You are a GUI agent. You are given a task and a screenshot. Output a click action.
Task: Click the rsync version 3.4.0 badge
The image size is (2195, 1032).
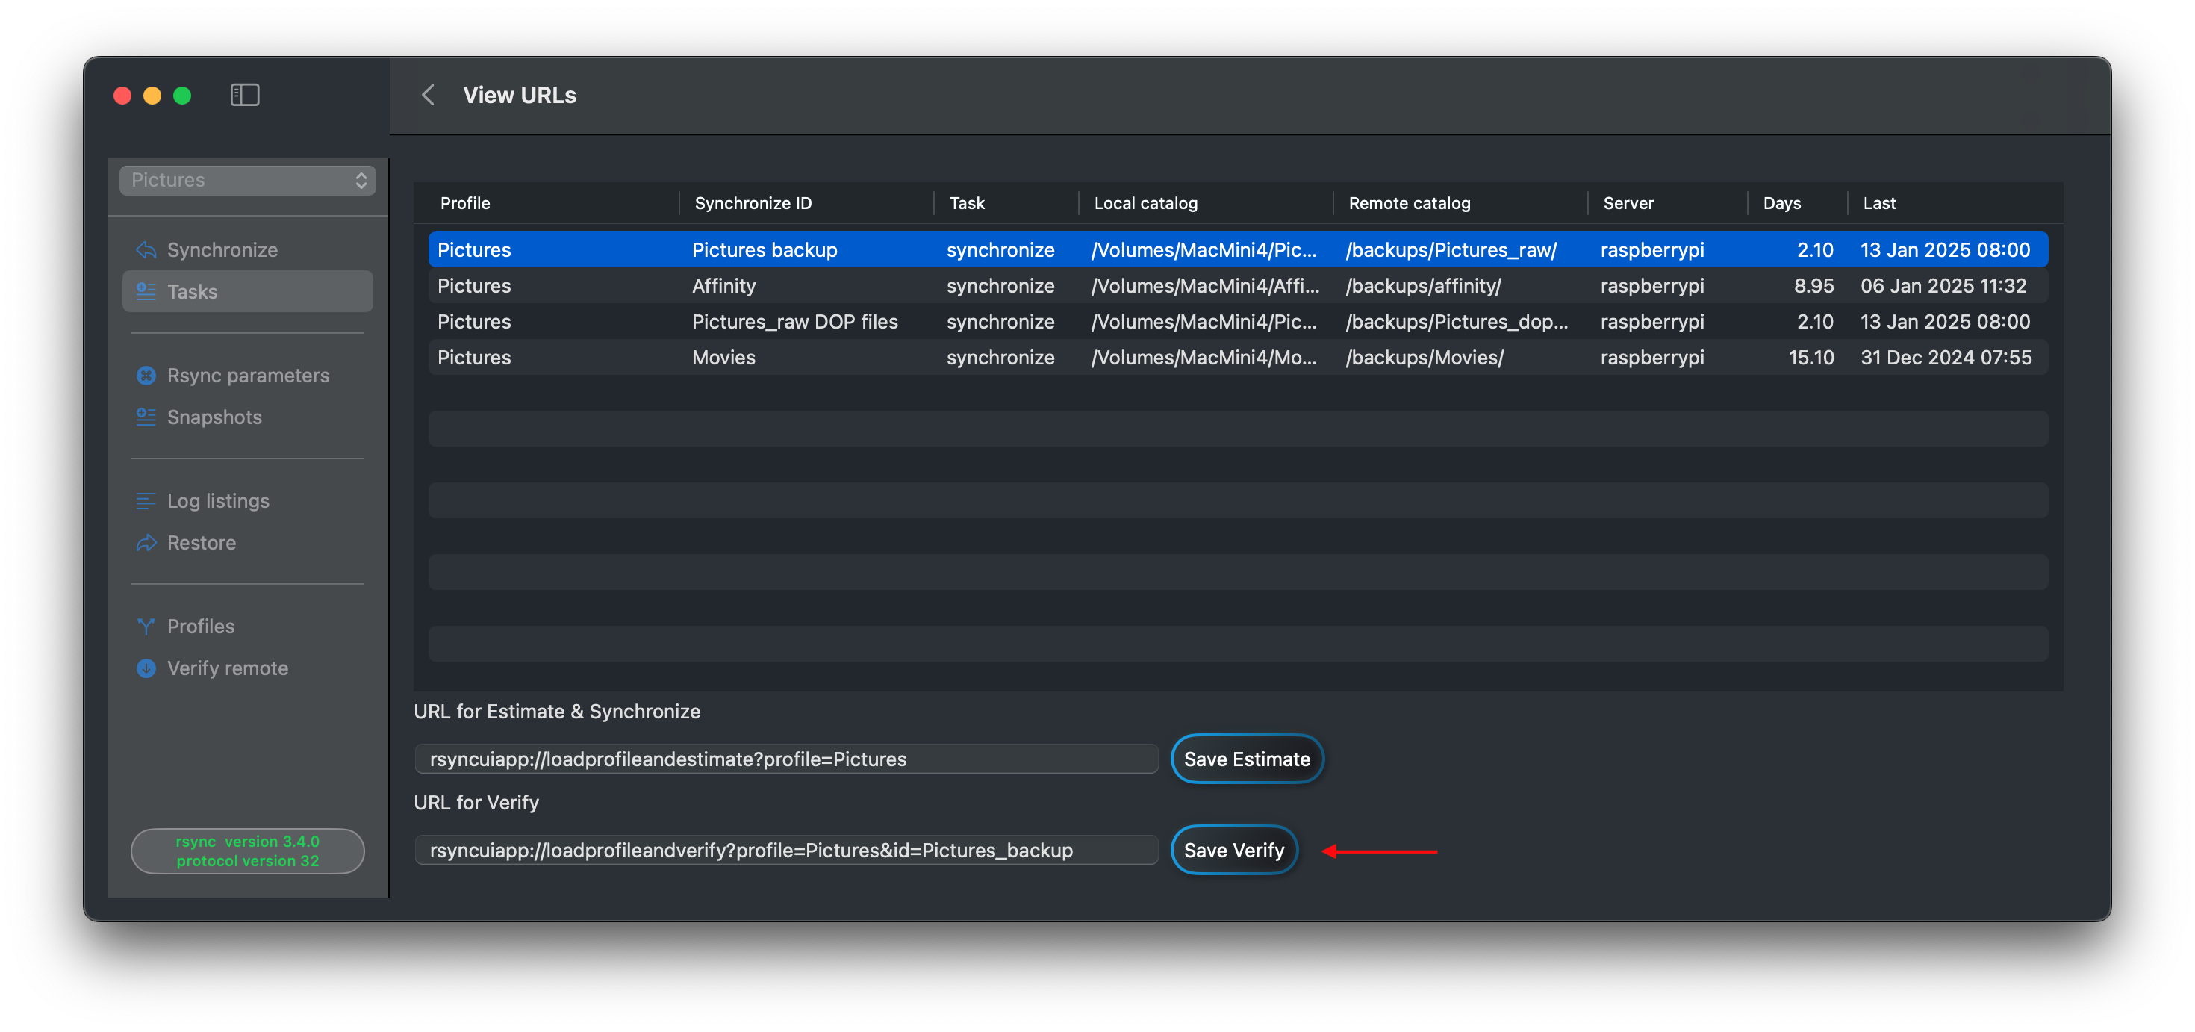pyautogui.click(x=247, y=851)
